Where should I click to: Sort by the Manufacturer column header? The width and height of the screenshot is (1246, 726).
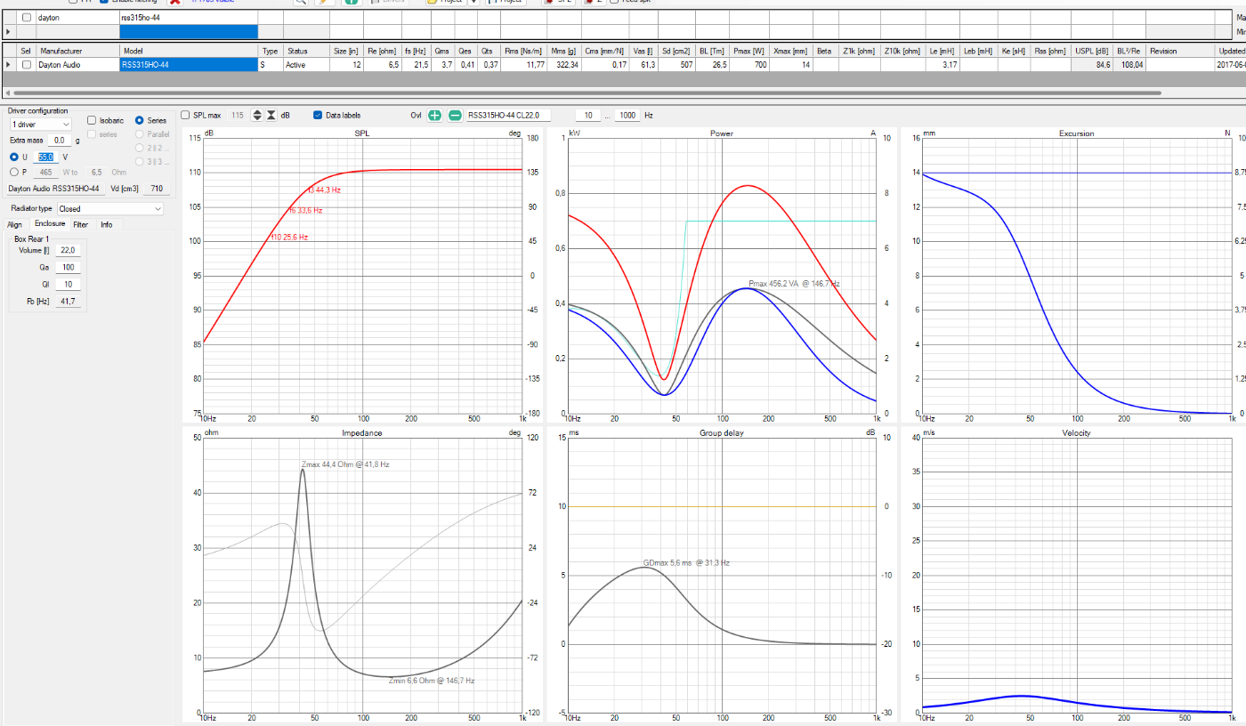[61, 52]
